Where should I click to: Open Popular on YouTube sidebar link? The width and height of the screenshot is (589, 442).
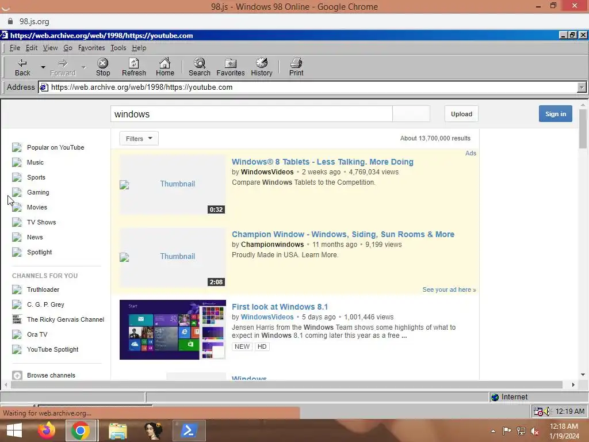click(55, 147)
